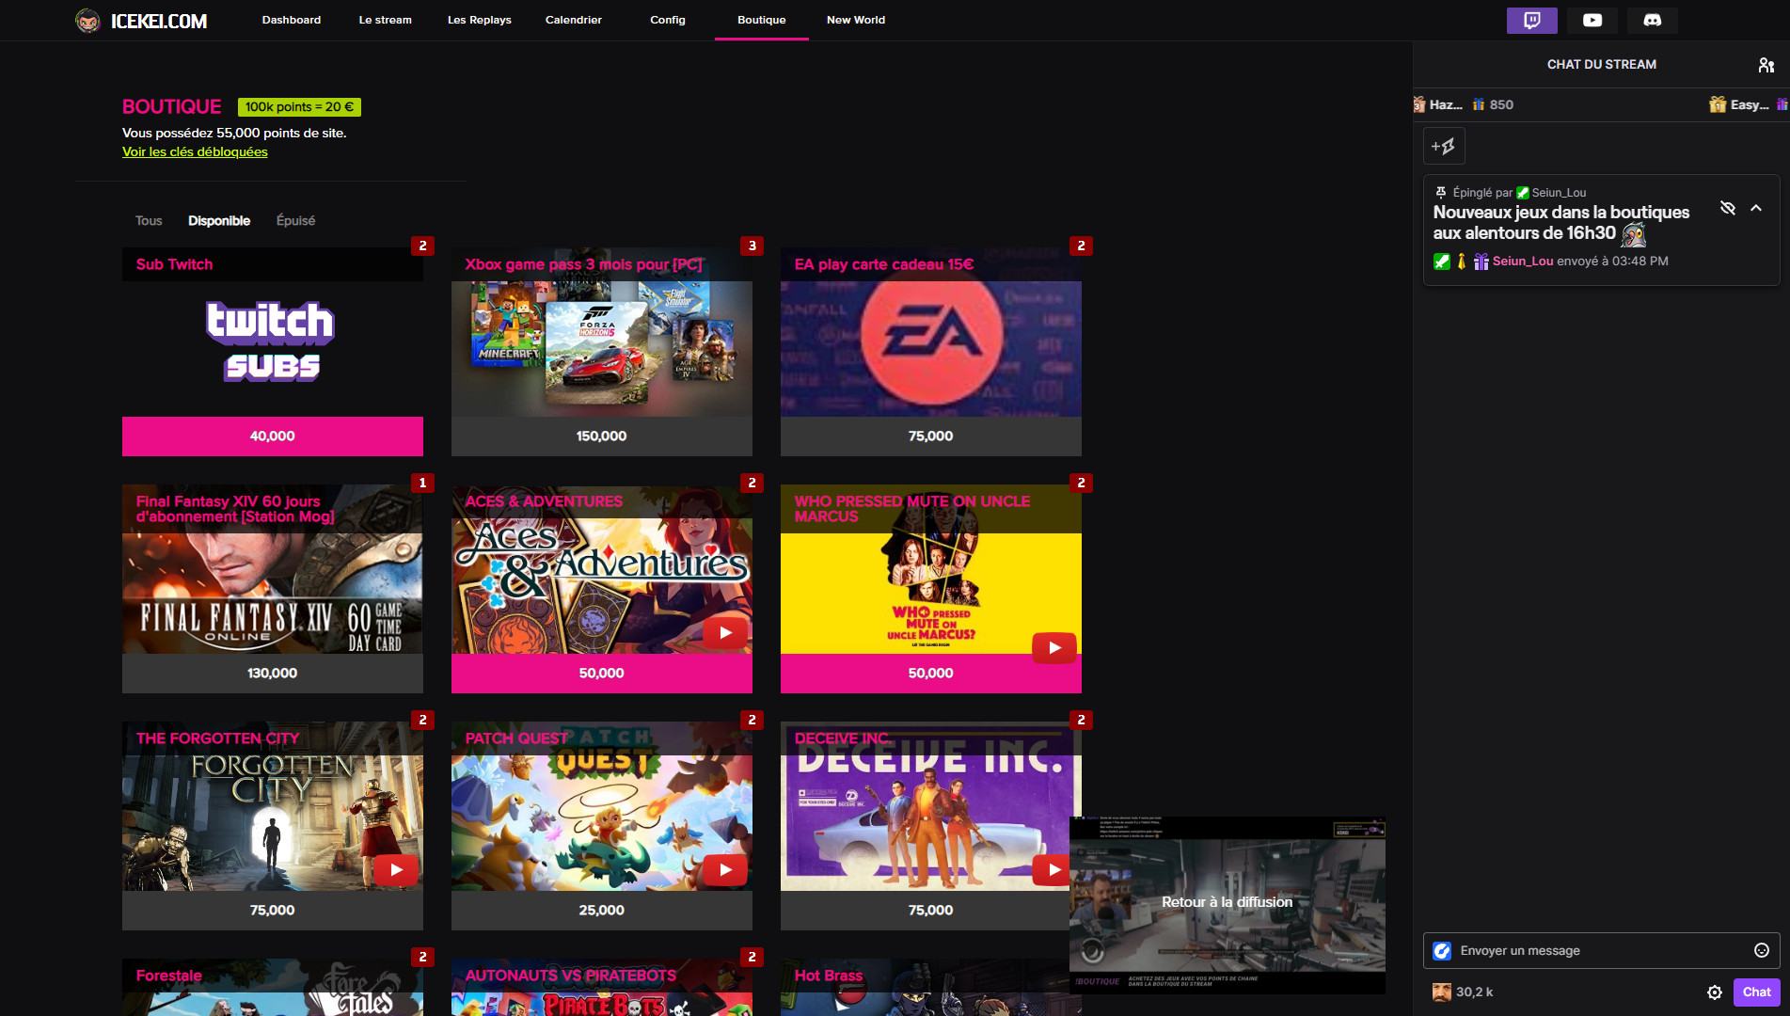The width and height of the screenshot is (1790, 1016).
Task: Click the 75,000 EA play price
Action: (x=931, y=437)
